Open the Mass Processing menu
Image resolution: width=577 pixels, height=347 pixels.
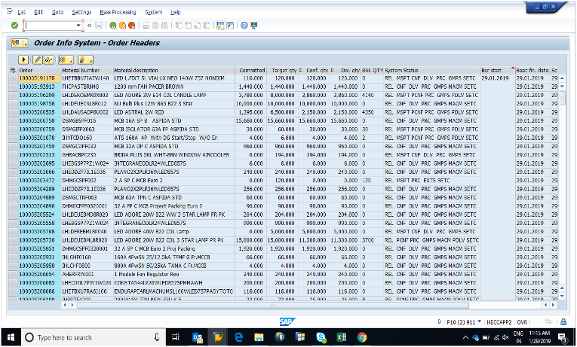click(x=118, y=12)
